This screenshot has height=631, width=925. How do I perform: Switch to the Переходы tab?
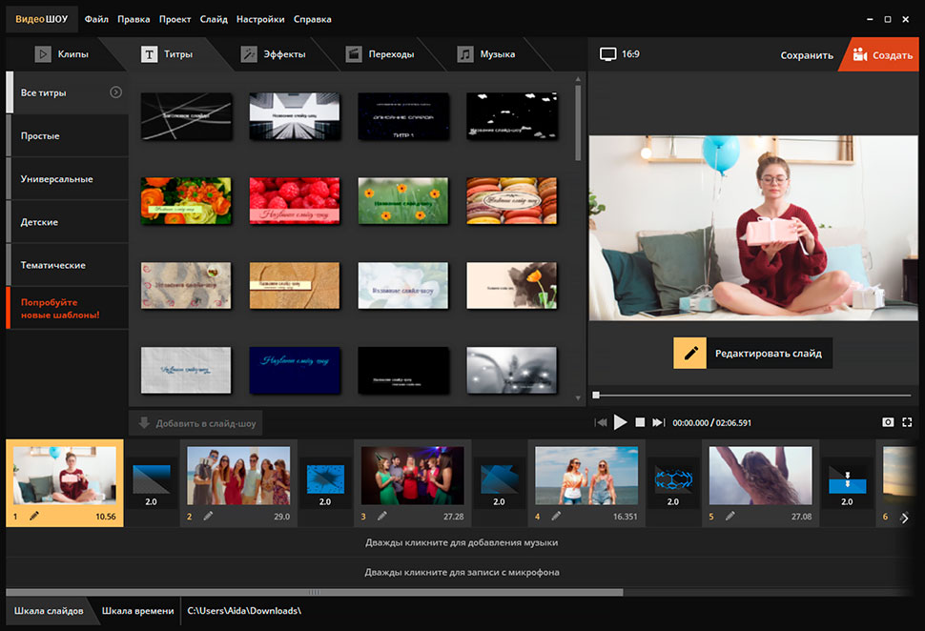click(x=380, y=54)
